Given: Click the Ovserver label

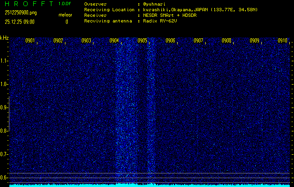Looking at the screenshot, I should pyautogui.click(x=95, y=4).
